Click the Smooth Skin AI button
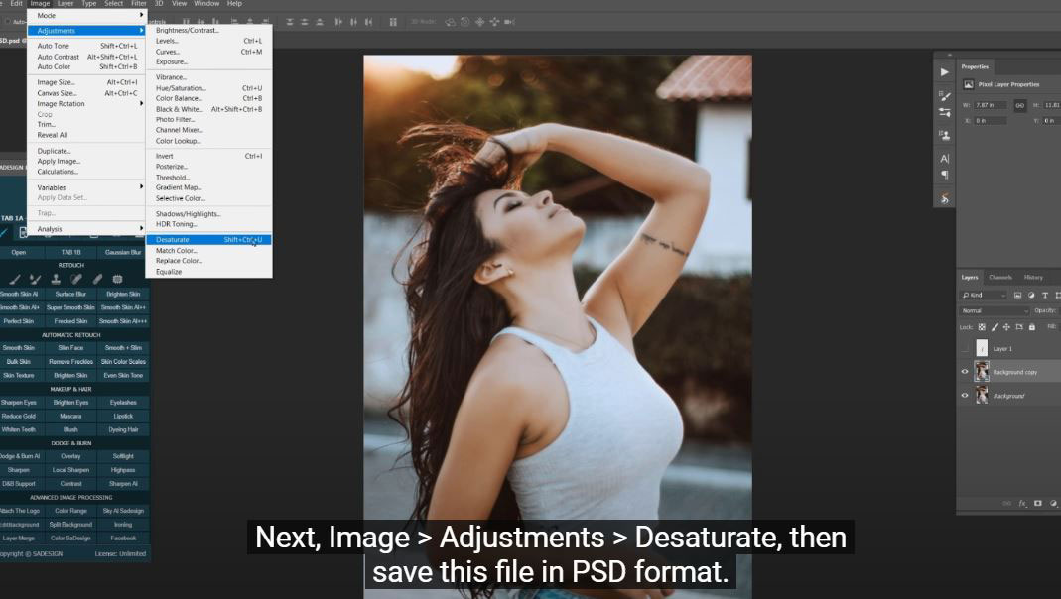This screenshot has height=599, width=1061. tap(18, 294)
